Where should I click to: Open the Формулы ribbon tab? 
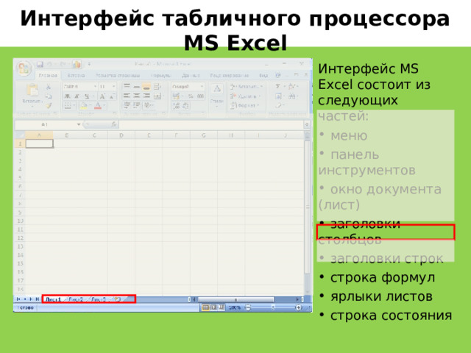tap(160, 75)
